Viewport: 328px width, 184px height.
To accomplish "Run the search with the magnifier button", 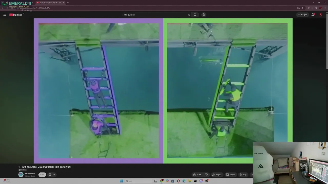I will click(195, 15).
